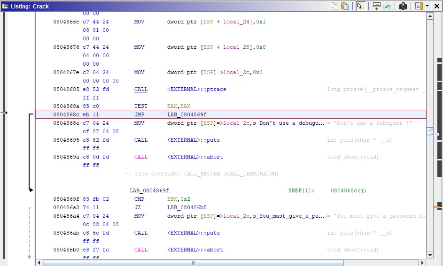Click address 08048676
The width and height of the screenshot is (443, 266).
(x=66, y=47)
